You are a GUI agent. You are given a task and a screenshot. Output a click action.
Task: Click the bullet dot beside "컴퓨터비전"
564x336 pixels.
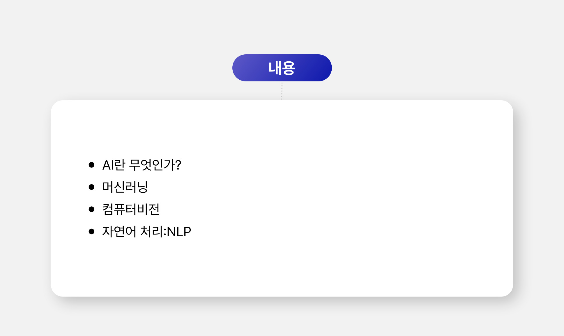click(x=91, y=209)
